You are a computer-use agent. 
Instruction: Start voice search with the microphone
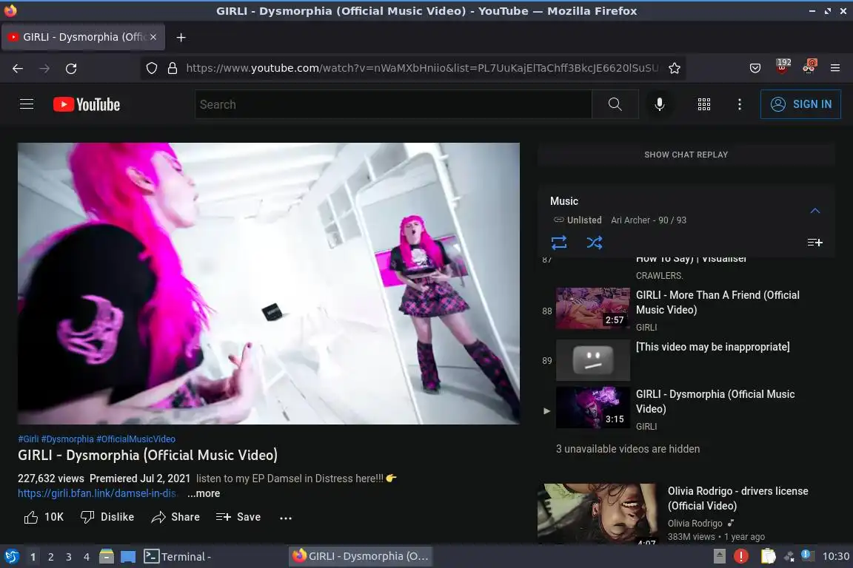tap(659, 104)
